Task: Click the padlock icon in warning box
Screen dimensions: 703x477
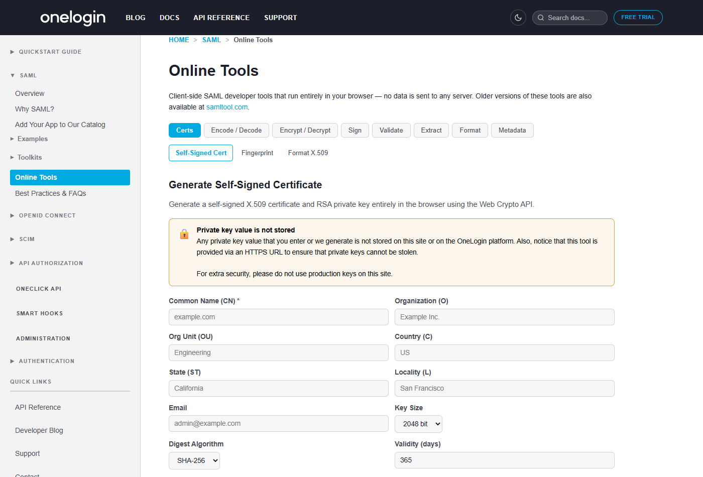Action: (184, 234)
